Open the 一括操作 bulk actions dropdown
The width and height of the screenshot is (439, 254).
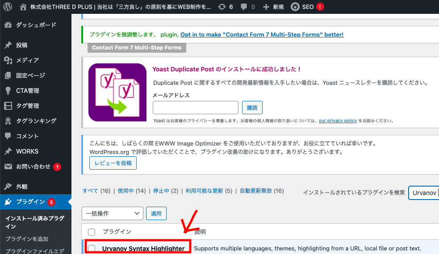113,213
